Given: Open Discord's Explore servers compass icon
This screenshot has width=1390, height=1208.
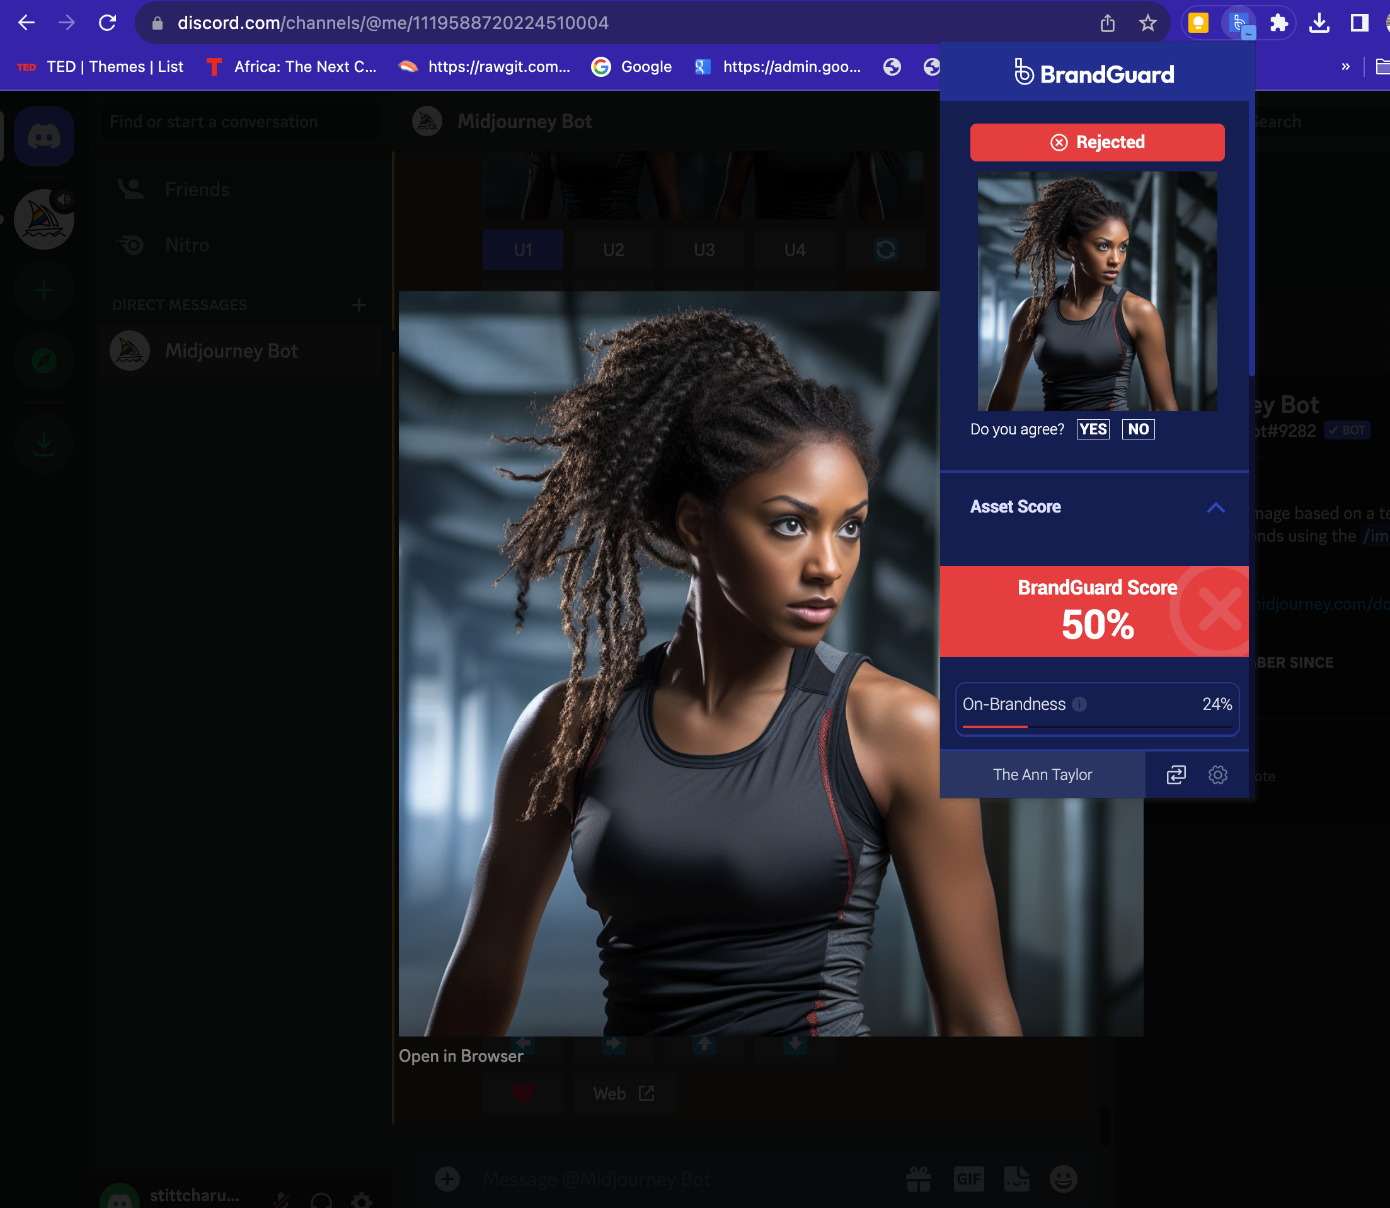Looking at the screenshot, I should tap(44, 361).
